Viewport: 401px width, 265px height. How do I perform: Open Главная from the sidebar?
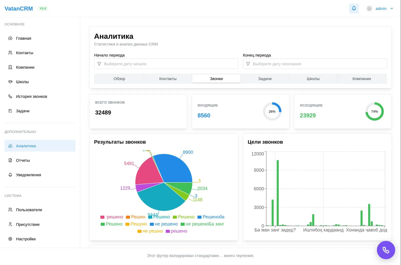pyautogui.click(x=40, y=38)
